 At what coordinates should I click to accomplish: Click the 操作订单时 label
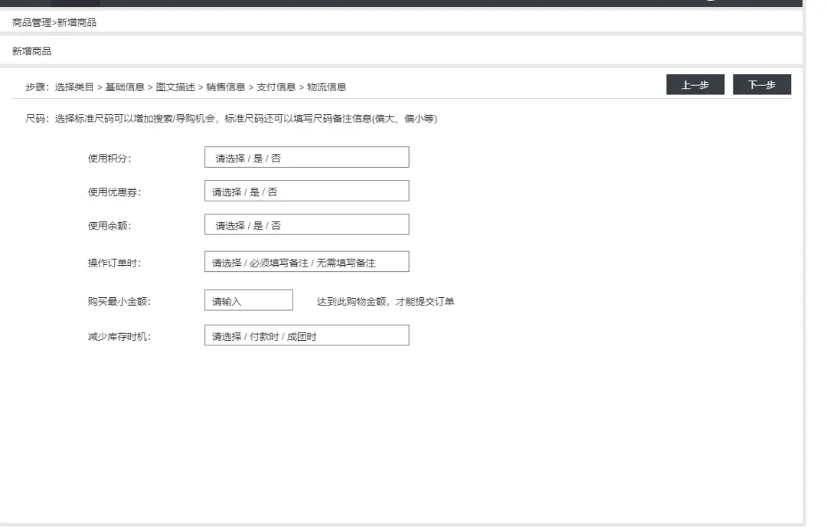pos(114,263)
